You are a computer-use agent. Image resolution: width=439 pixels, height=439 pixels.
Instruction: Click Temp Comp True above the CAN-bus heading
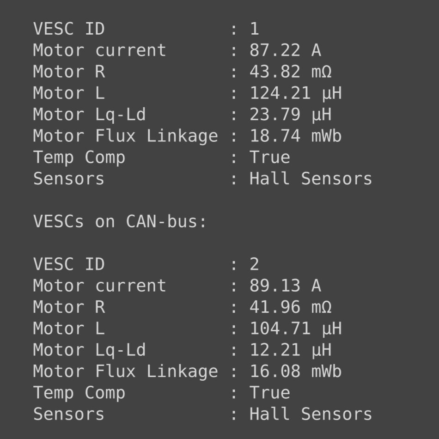point(270,157)
